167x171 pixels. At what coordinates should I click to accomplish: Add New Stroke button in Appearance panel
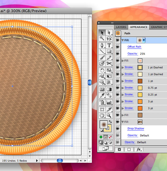point(119,149)
